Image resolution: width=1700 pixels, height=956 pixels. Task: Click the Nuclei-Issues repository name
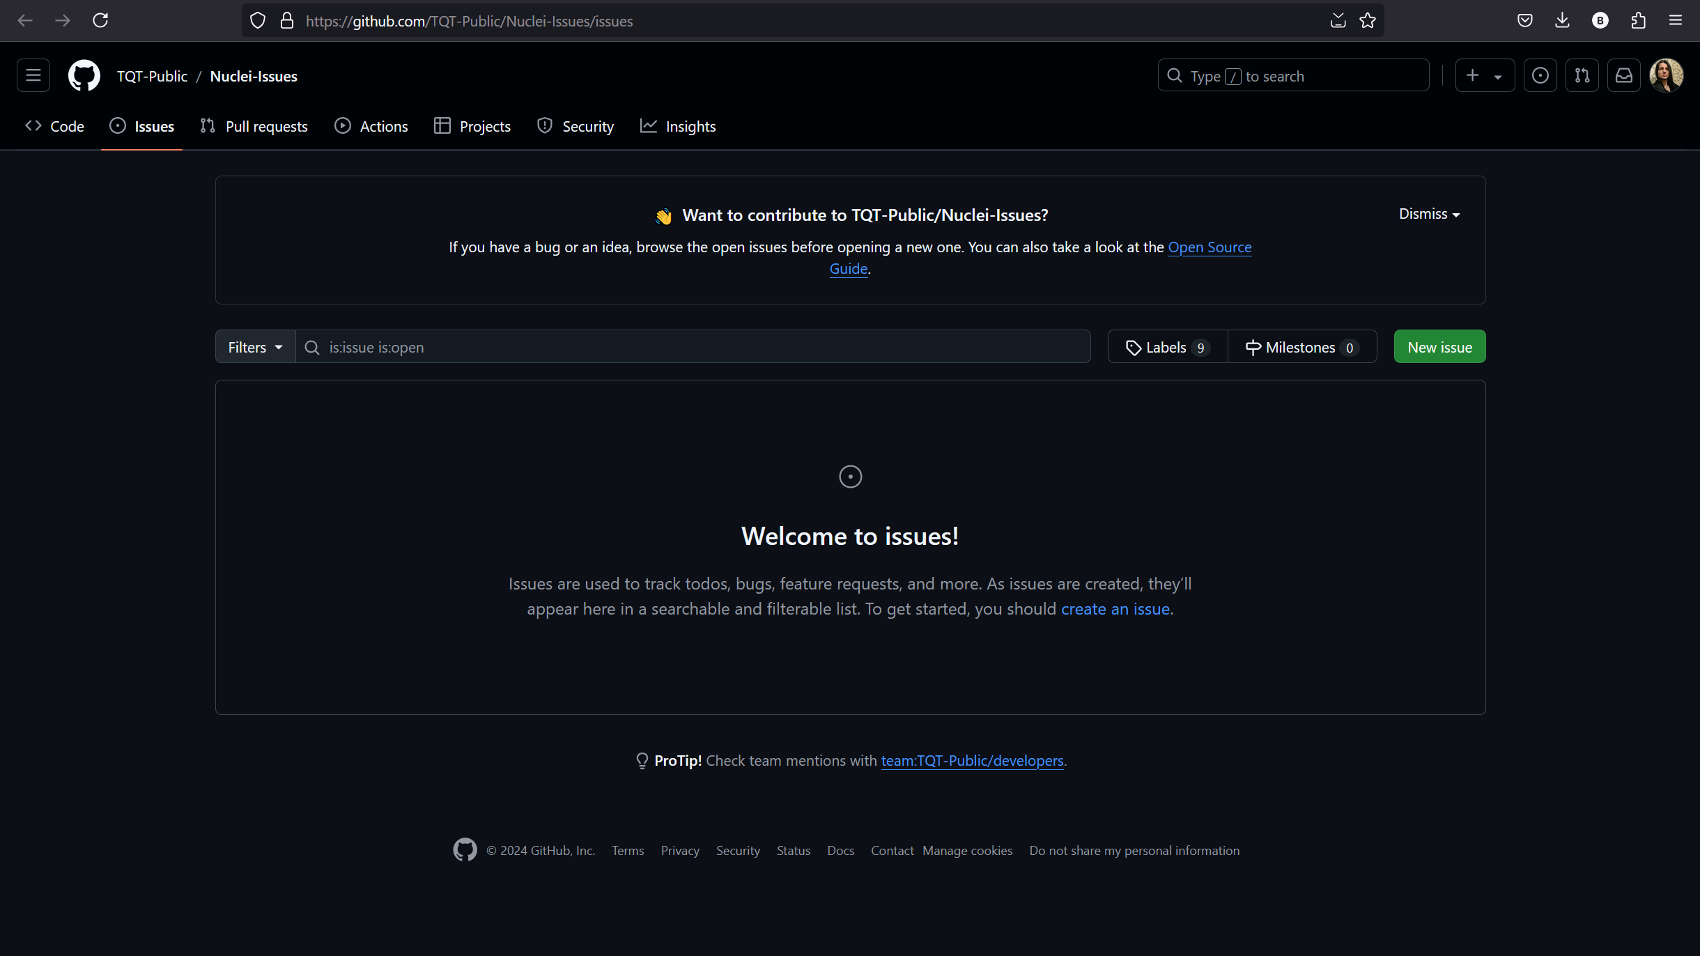(x=254, y=76)
